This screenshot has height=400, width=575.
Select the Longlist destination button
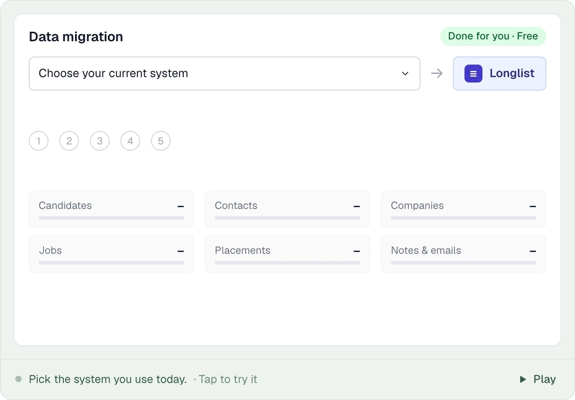point(500,74)
